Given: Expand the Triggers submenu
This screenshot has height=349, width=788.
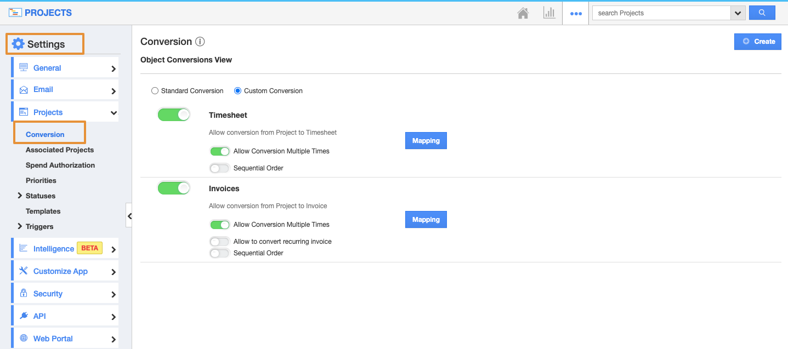Looking at the screenshot, I should [x=20, y=226].
